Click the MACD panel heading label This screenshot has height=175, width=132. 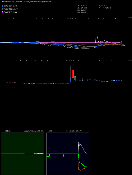click(8, 131)
